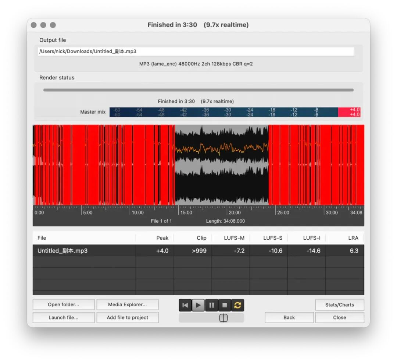Go back with the Back button

289,318
